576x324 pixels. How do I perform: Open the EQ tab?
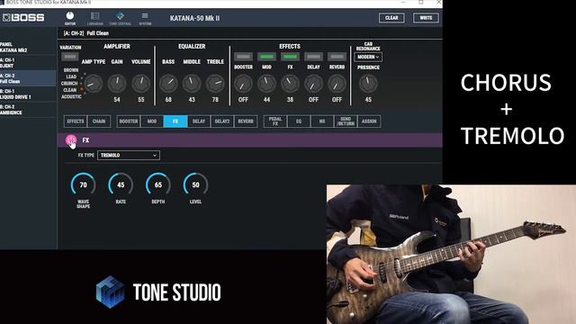tap(299, 121)
